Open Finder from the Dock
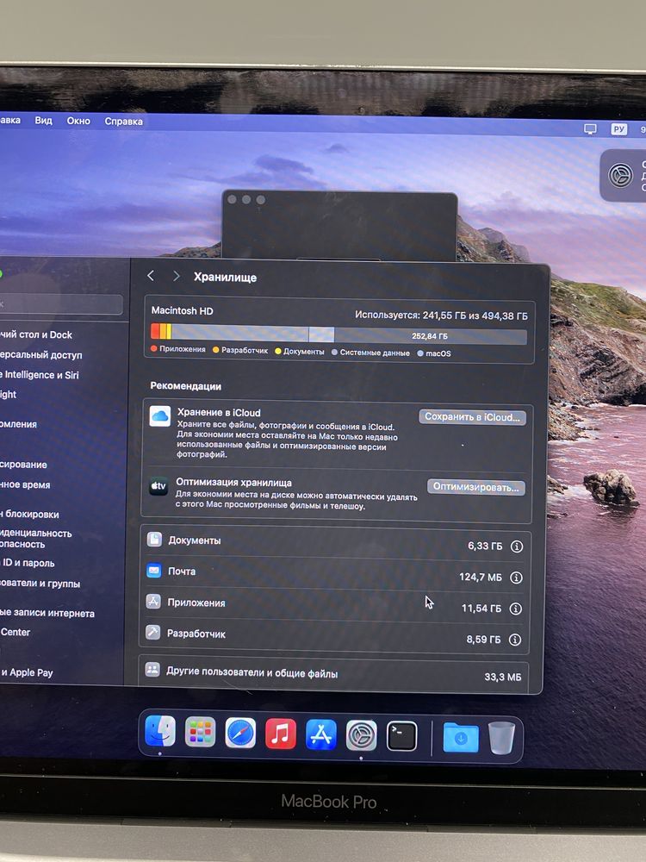 tap(160, 732)
